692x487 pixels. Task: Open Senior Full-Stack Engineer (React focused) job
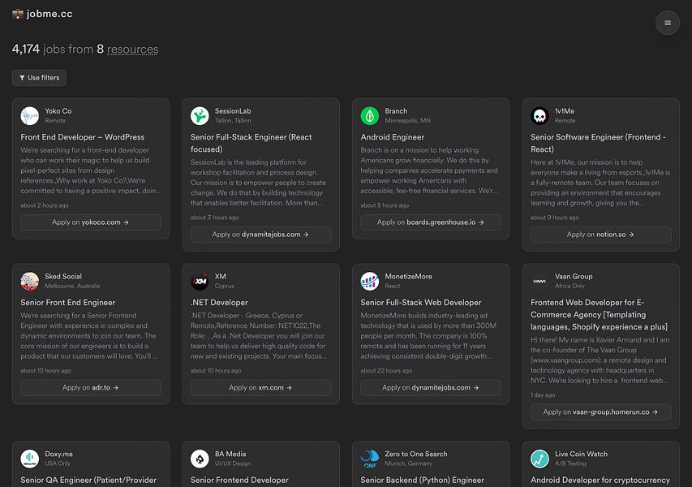(251, 143)
